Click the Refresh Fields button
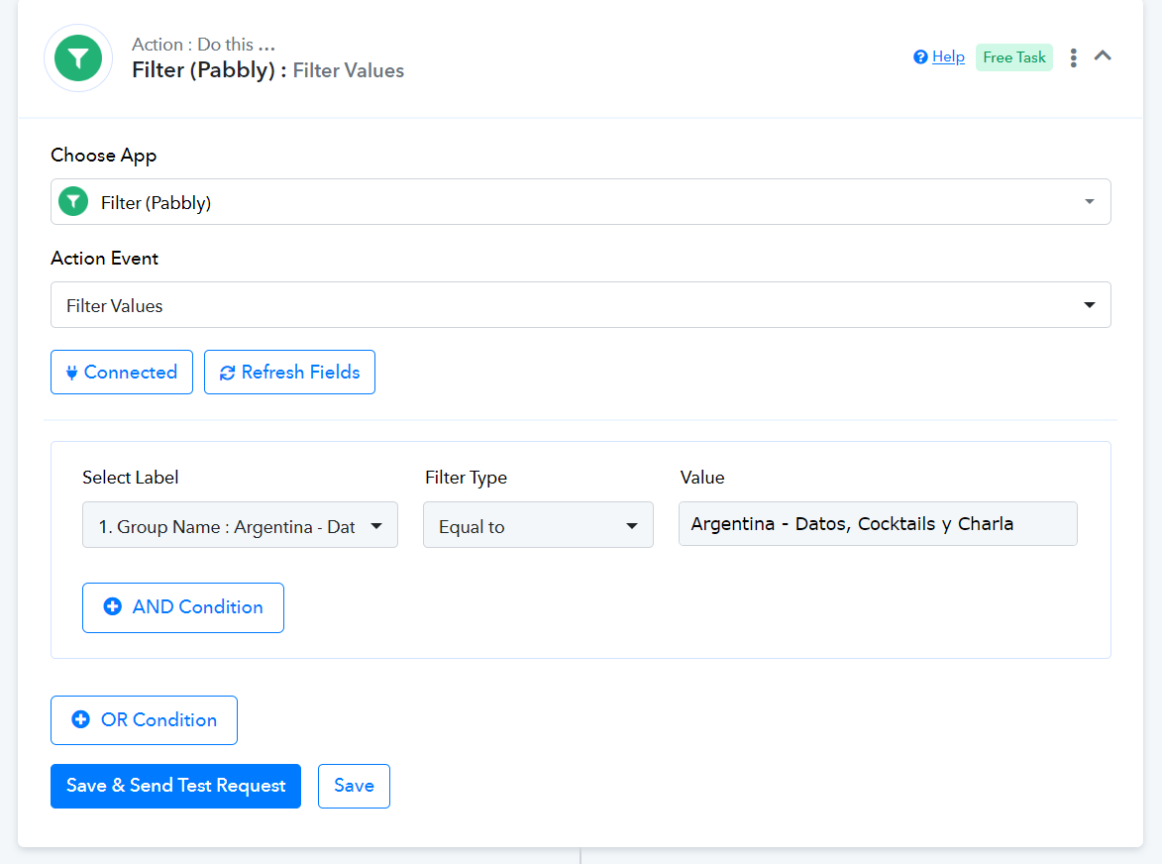This screenshot has height=864, width=1162. [x=289, y=372]
